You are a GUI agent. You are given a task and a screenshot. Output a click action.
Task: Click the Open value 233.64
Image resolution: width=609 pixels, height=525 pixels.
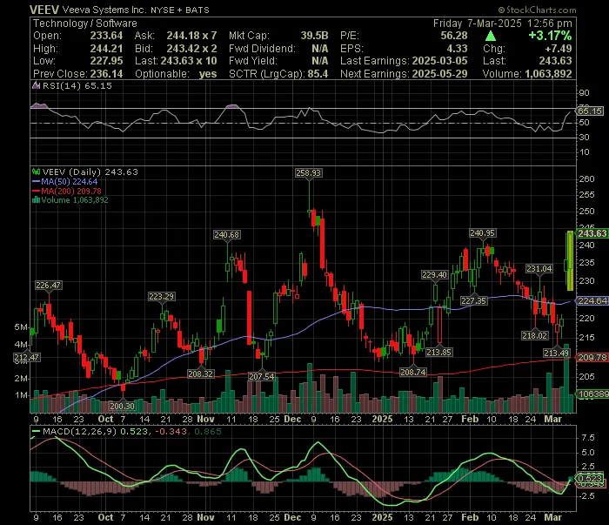pos(106,36)
